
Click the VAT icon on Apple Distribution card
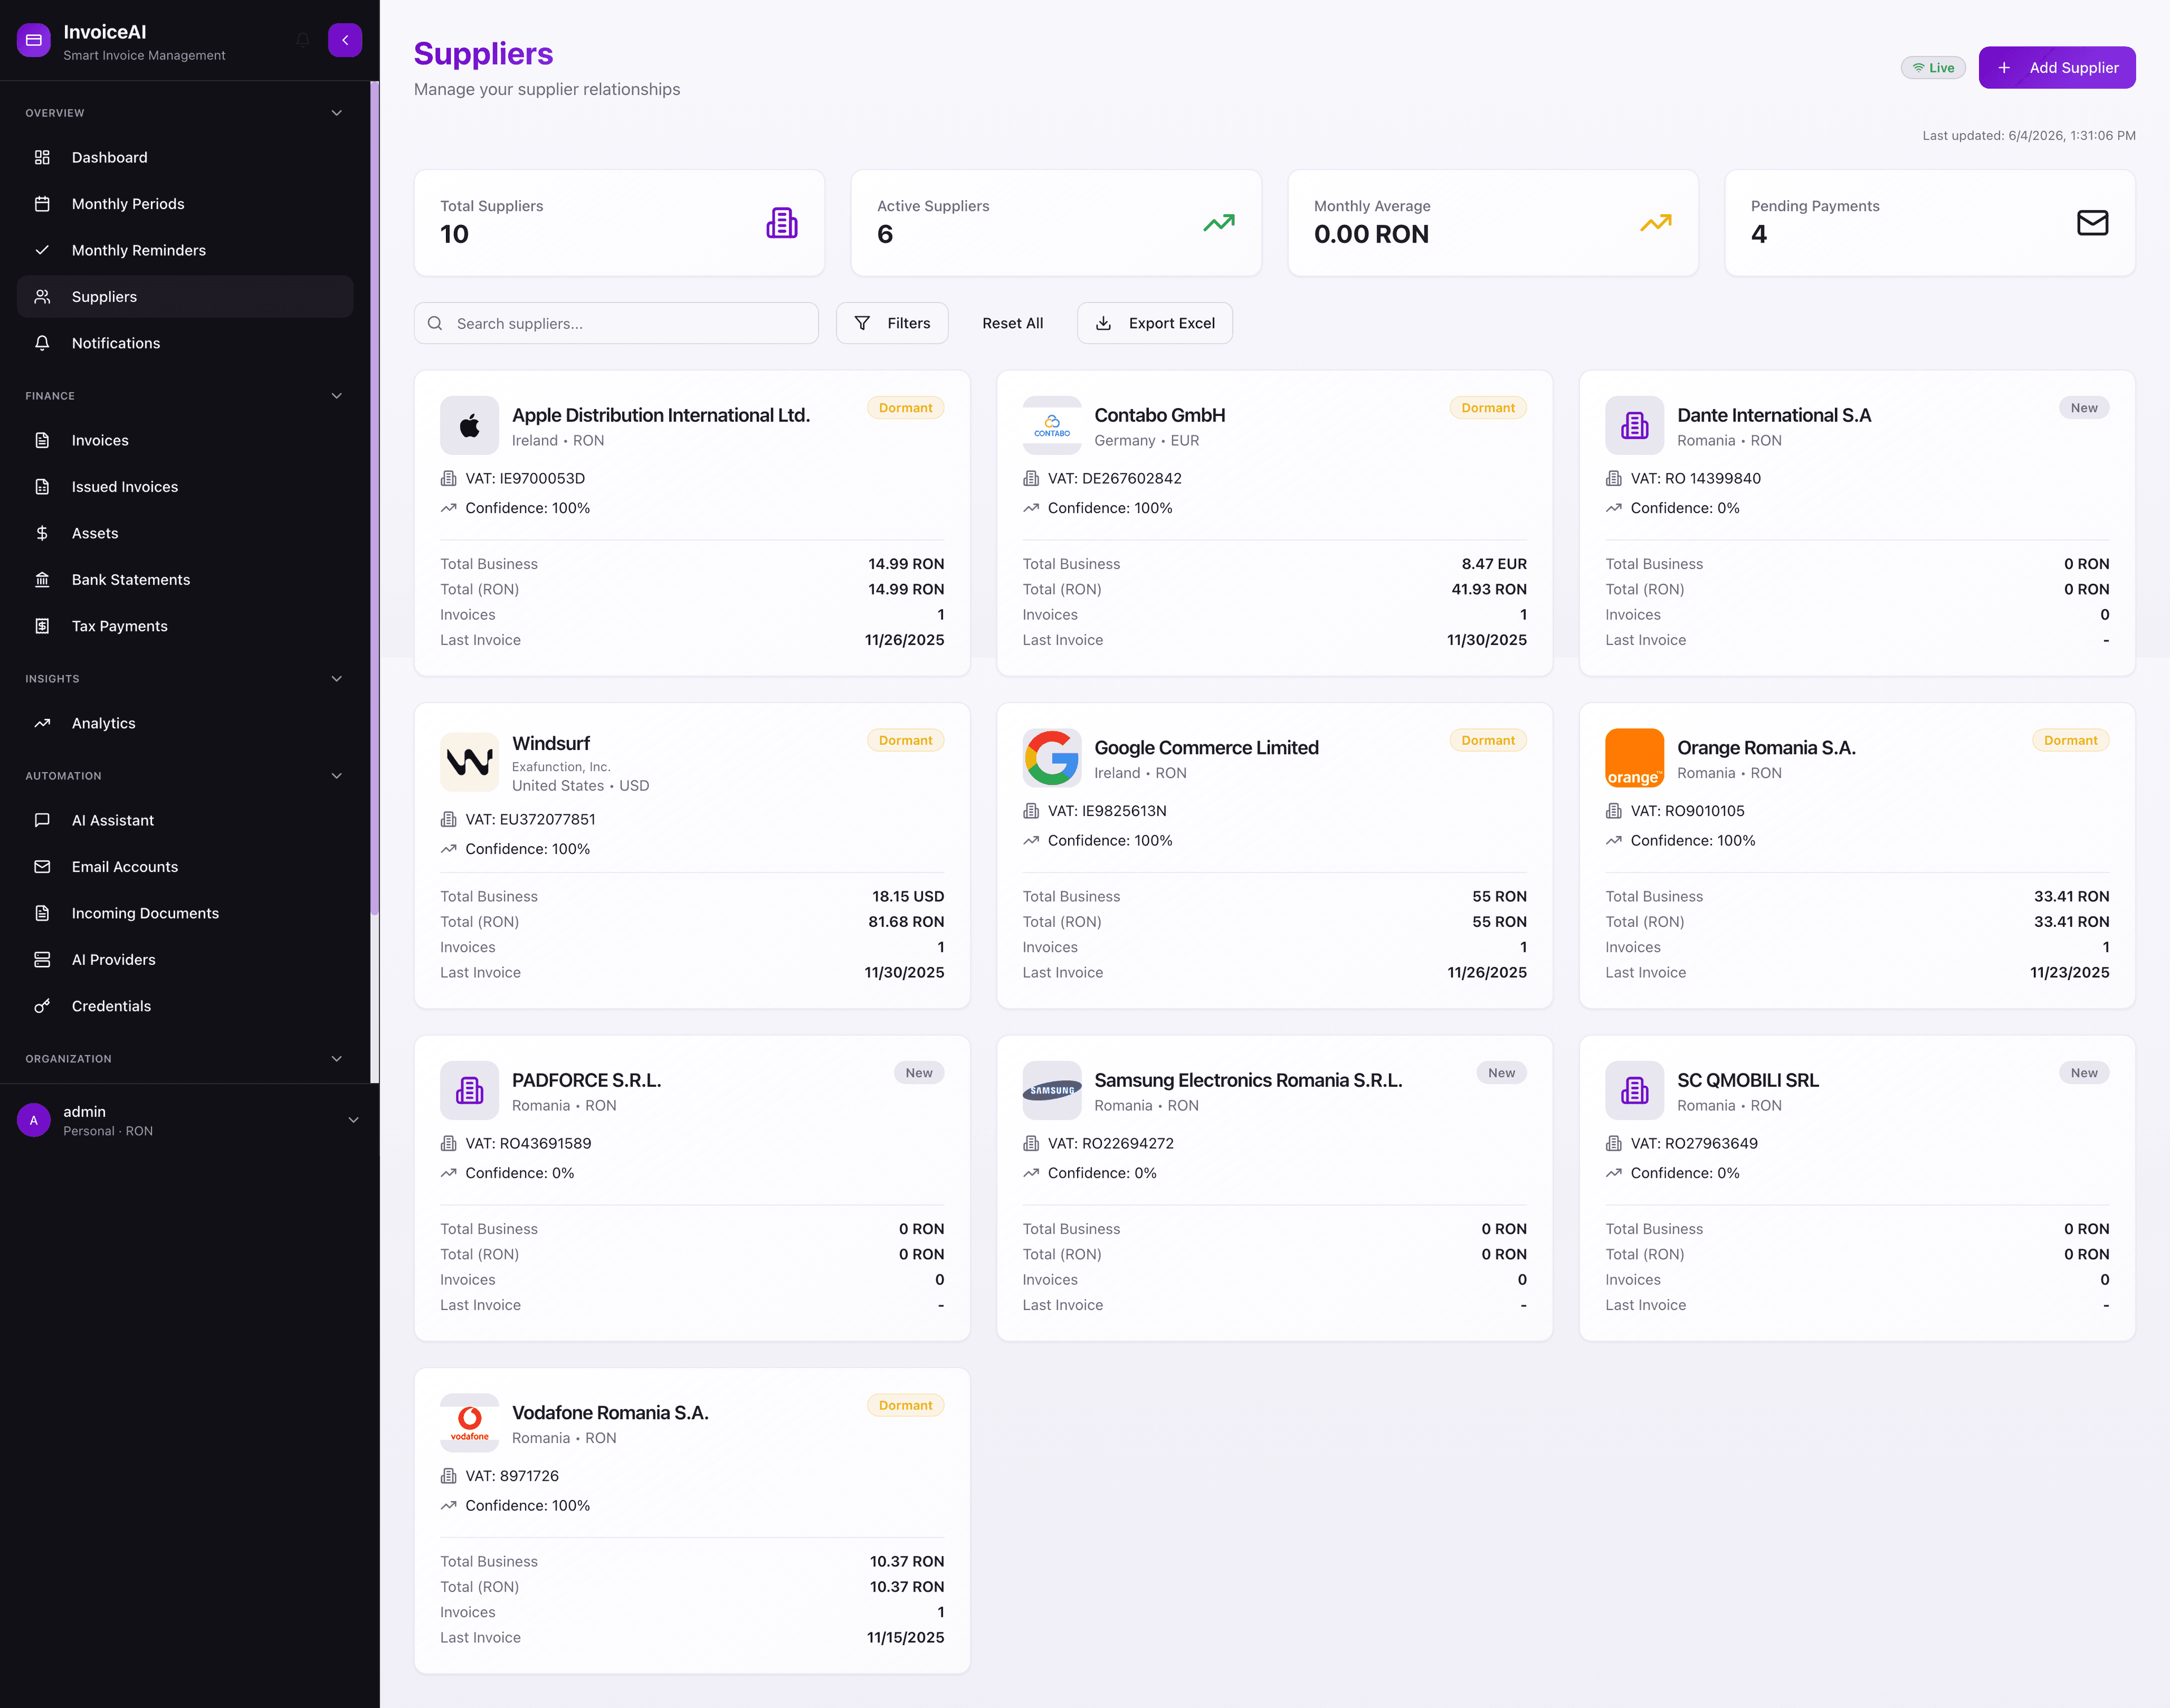pos(449,479)
